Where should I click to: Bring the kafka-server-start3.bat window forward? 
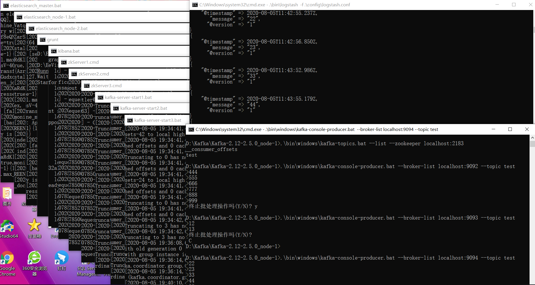point(158,120)
